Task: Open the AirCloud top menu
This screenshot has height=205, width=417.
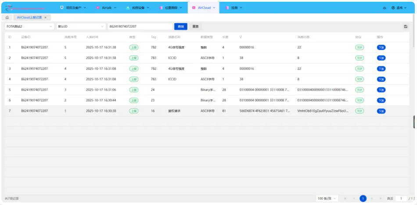Action: [x=204, y=8]
